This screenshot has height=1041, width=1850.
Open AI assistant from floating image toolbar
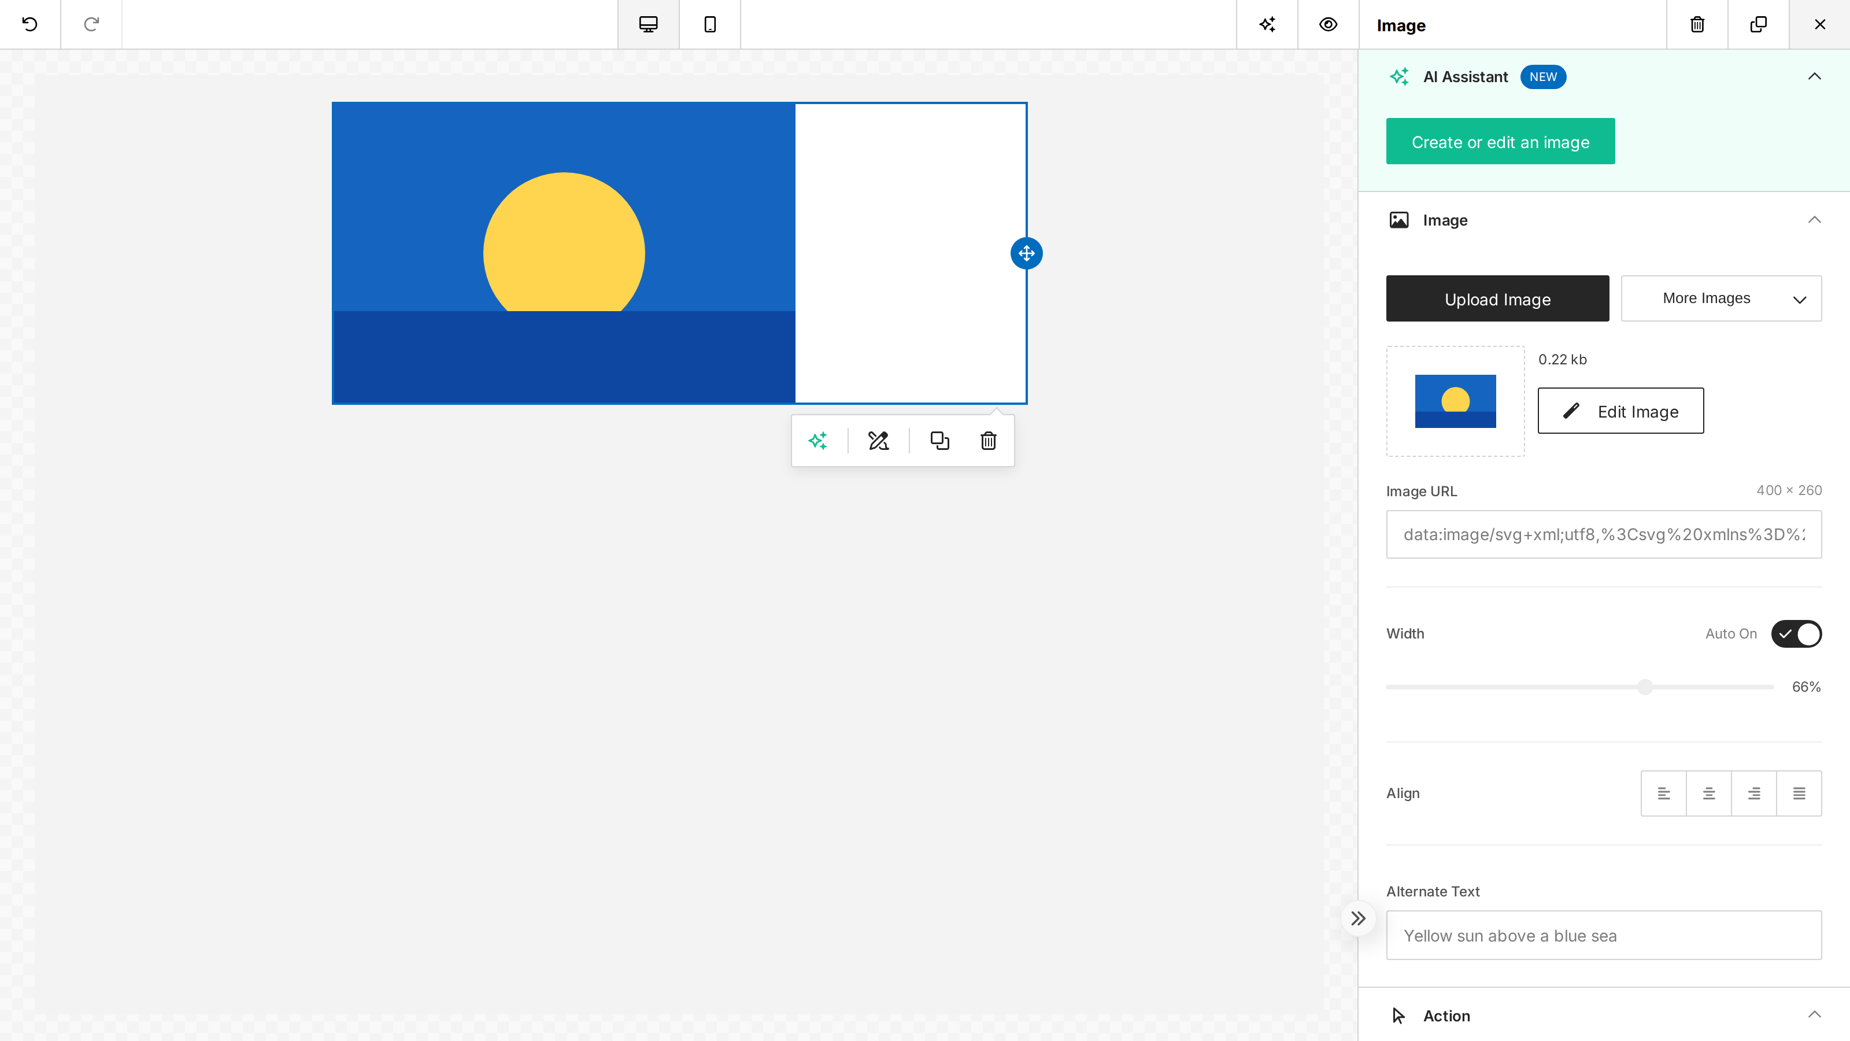[818, 440]
